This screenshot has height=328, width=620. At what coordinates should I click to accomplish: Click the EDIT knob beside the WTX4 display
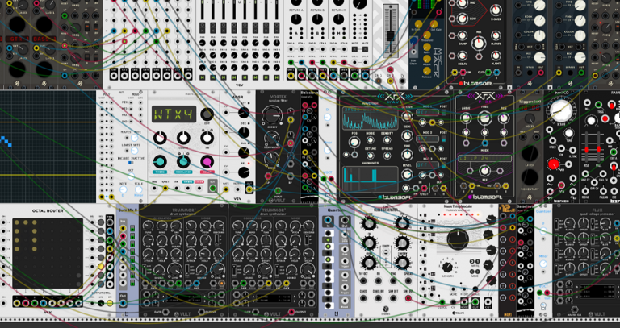[207, 114]
